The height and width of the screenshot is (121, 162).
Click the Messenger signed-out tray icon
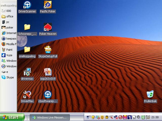click(x=97, y=117)
